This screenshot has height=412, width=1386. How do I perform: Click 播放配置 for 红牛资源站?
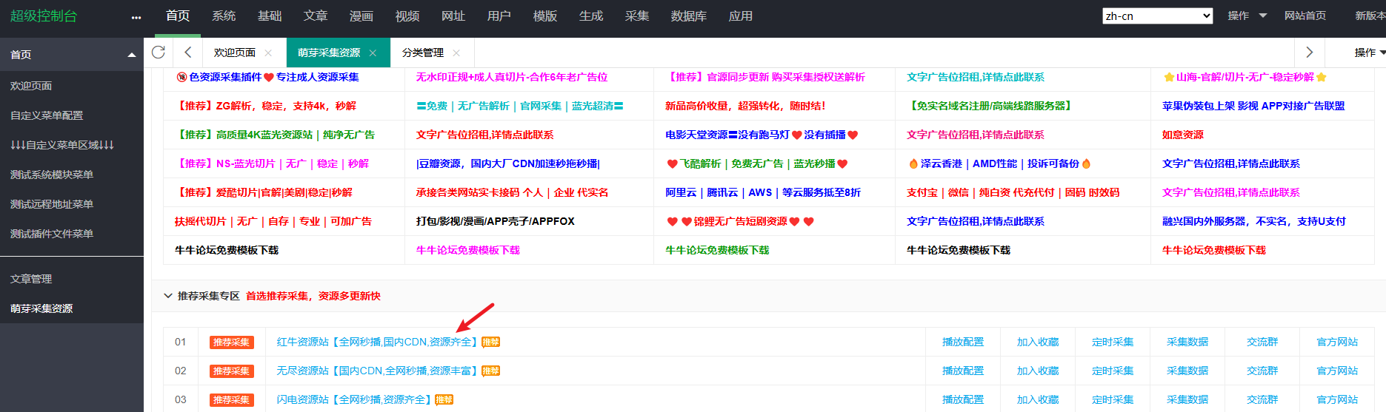[x=962, y=342]
